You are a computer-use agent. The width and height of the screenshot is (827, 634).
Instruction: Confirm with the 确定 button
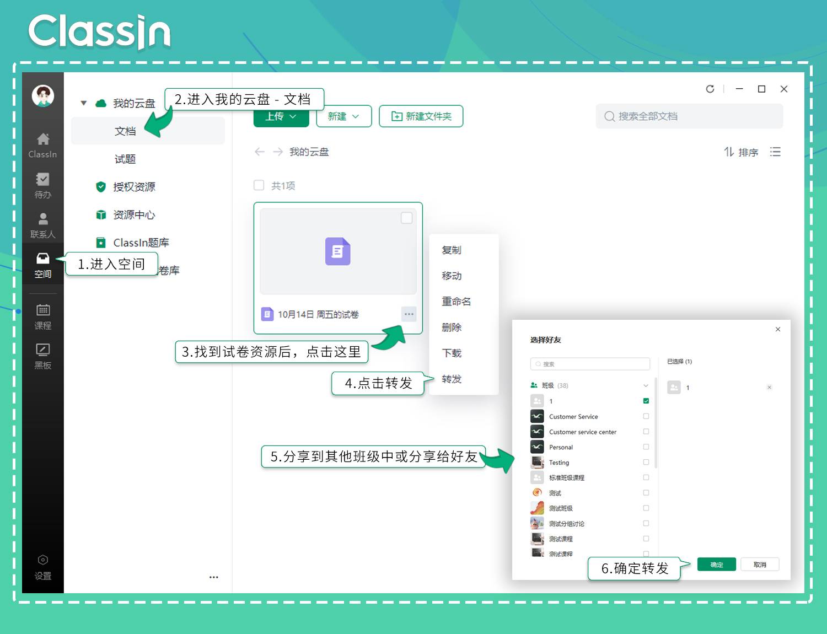click(x=717, y=565)
